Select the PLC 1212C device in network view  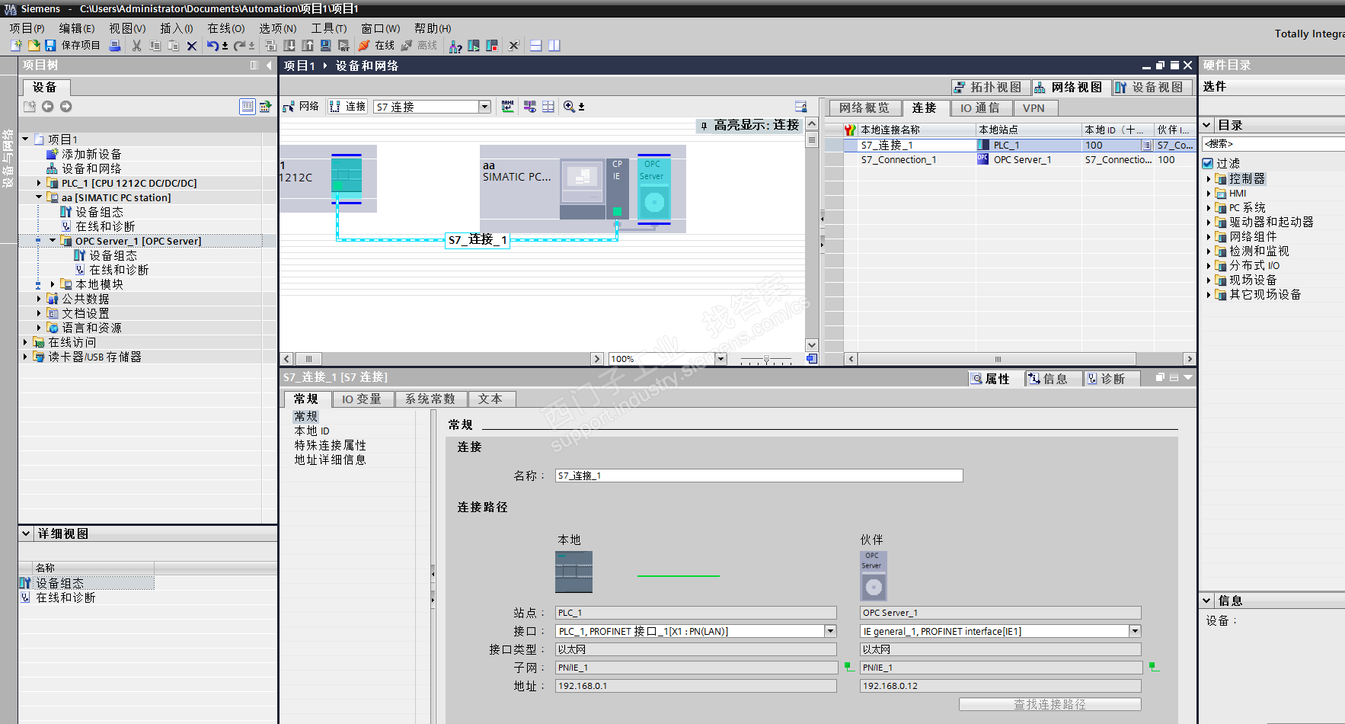(x=347, y=179)
